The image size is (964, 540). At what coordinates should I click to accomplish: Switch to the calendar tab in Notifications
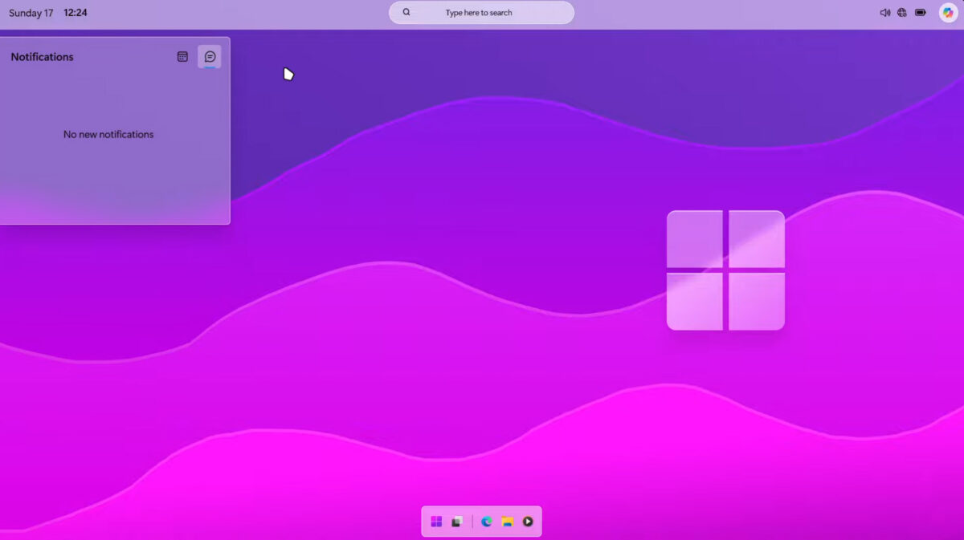pos(182,56)
